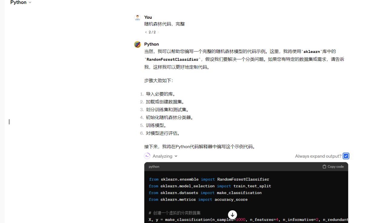Click list item 初始化随机森林分类器。
This screenshot has height=223, width=366.
(170, 118)
